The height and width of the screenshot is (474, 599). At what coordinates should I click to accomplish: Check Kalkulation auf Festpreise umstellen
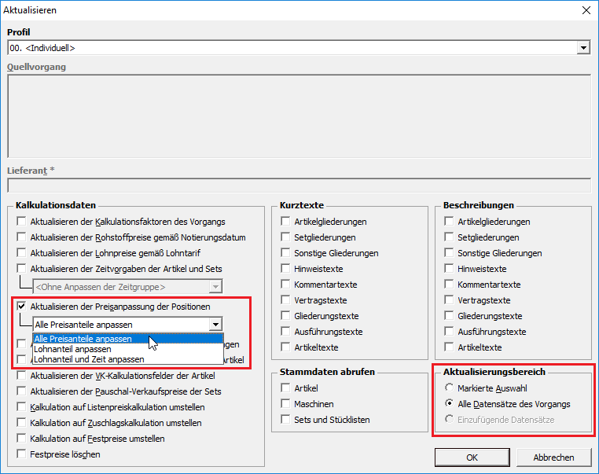tap(22, 439)
